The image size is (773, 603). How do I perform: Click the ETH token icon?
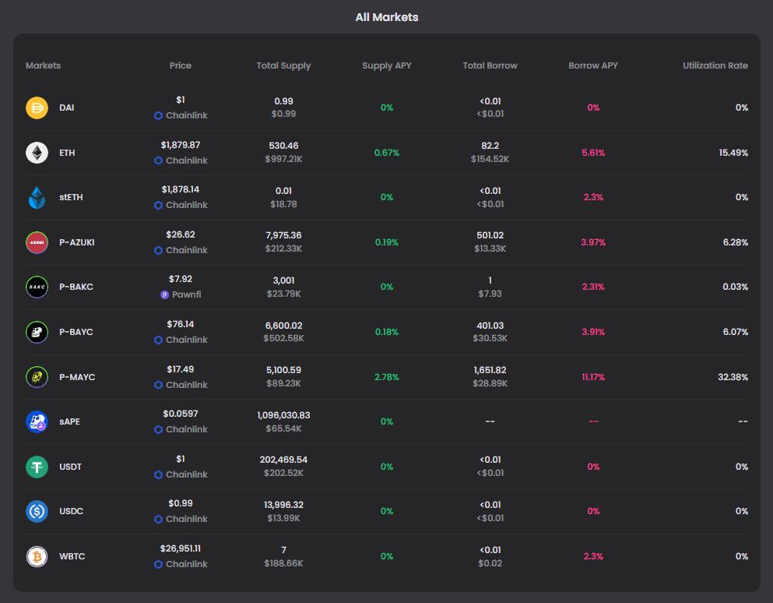click(x=37, y=153)
